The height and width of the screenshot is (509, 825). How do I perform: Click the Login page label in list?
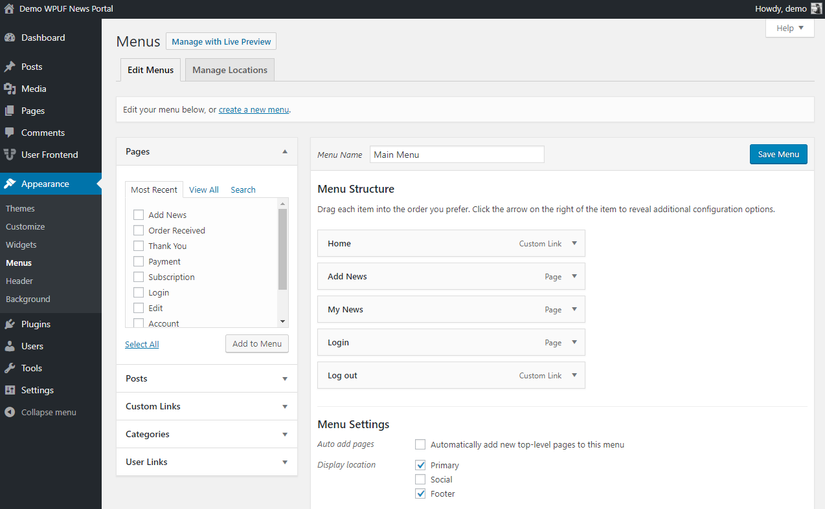click(159, 292)
